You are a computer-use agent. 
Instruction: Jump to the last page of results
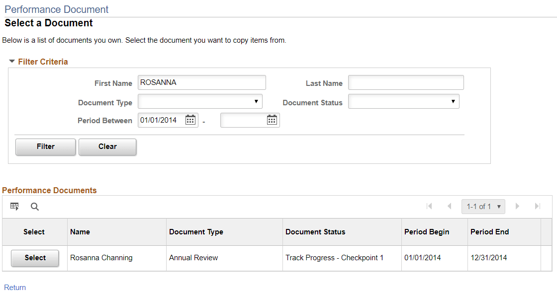point(538,206)
